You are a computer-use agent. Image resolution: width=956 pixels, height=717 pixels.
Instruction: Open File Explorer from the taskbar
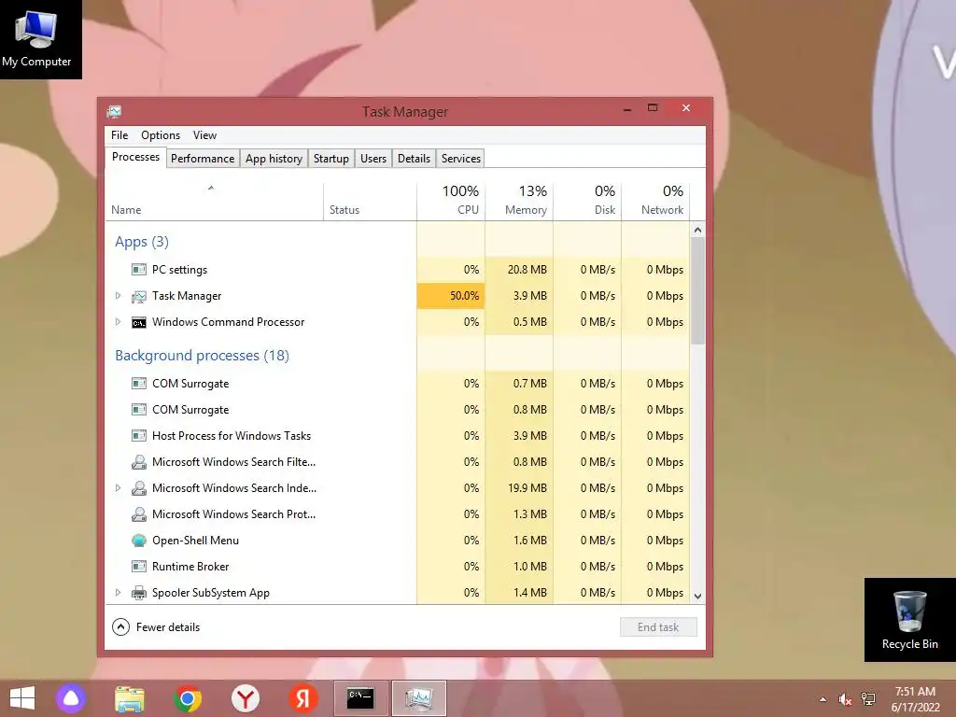tap(130, 698)
